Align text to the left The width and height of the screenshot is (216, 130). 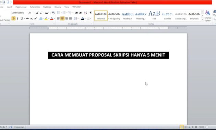coord(58,18)
